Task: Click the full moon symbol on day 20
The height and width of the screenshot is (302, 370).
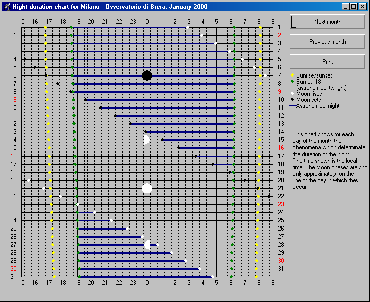Action: pyautogui.click(x=147, y=188)
